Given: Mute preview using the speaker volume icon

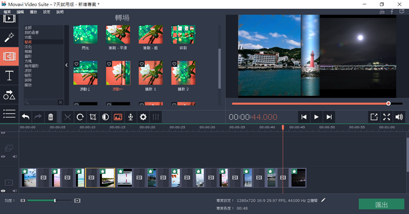Looking at the screenshot, I should tap(399, 117).
